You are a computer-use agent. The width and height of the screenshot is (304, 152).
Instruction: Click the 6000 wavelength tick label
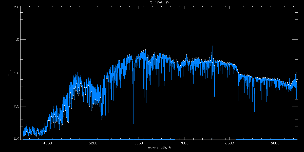[x=139, y=143]
